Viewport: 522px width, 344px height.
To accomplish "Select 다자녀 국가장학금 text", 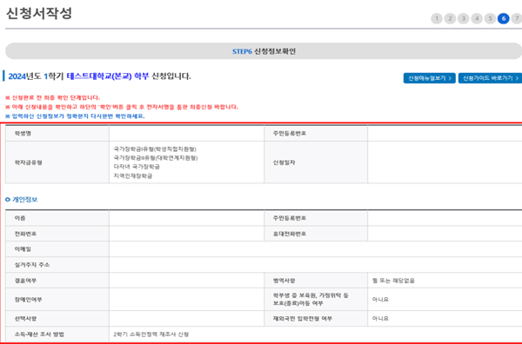I will tap(137, 167).
